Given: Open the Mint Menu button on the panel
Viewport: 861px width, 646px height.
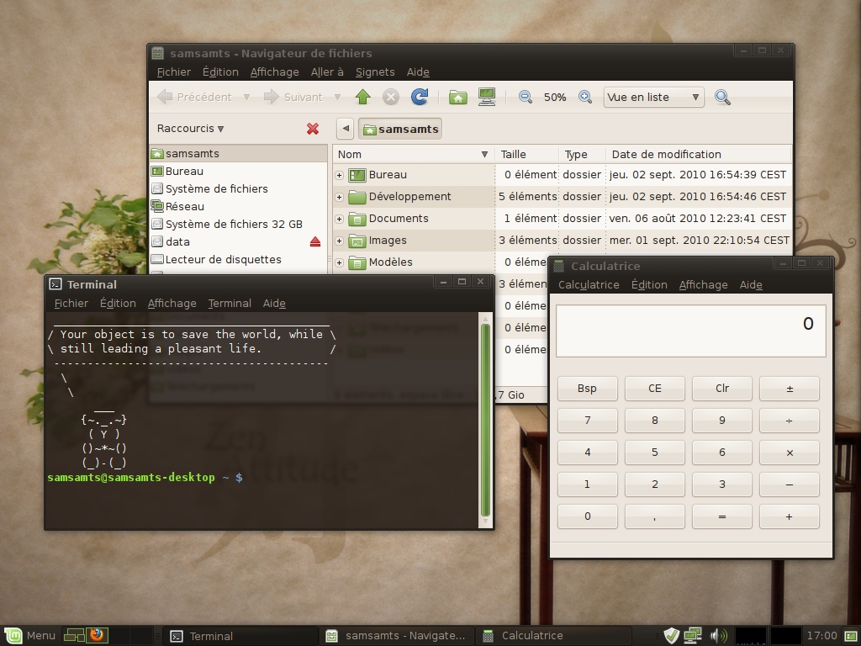Looking at the screenshot, I should (x=30, y=636).
